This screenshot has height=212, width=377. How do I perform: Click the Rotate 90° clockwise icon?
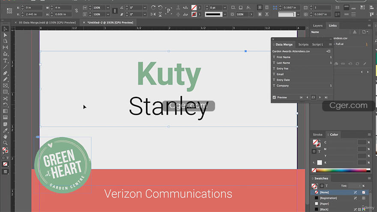coord(153,7)
